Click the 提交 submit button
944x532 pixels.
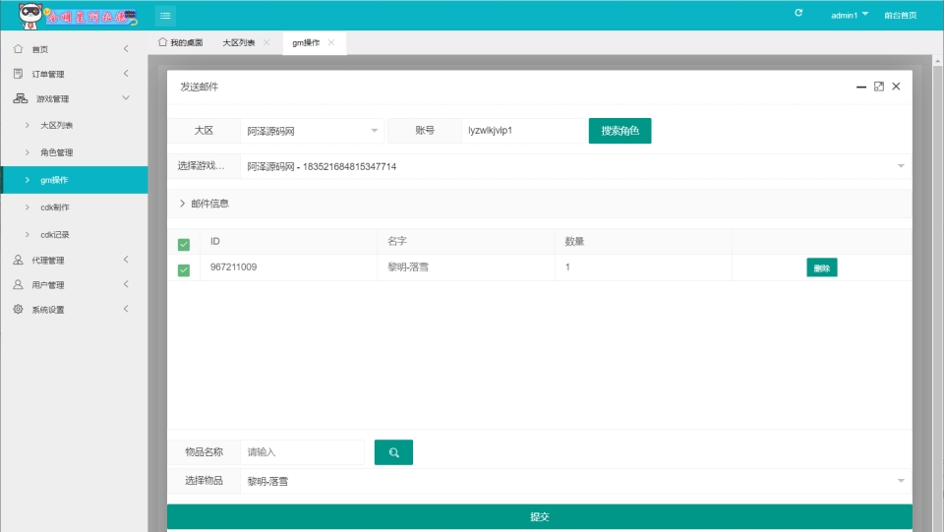coord(540,517)
